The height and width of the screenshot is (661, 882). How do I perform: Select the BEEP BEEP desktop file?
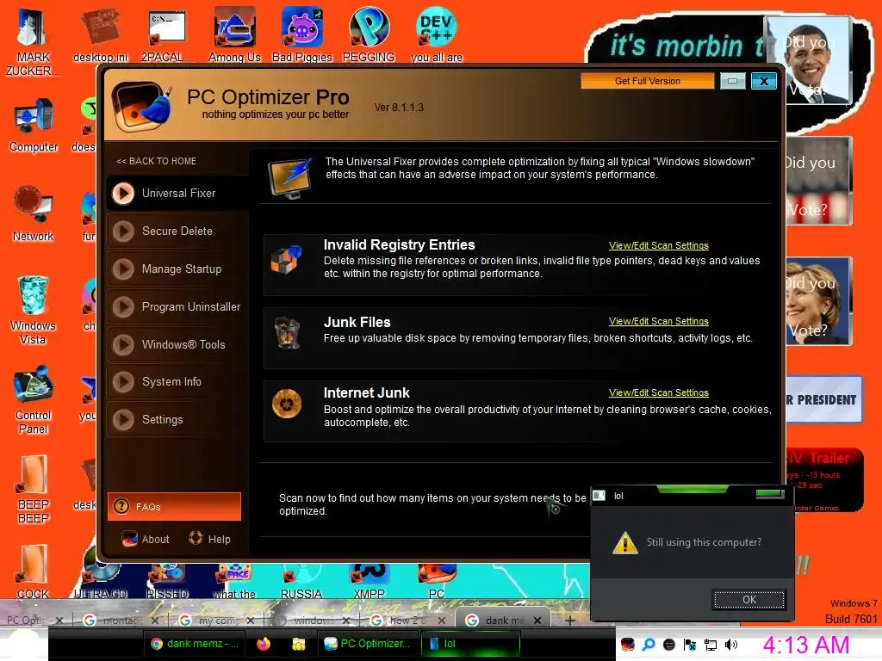[x=34, y=489]
